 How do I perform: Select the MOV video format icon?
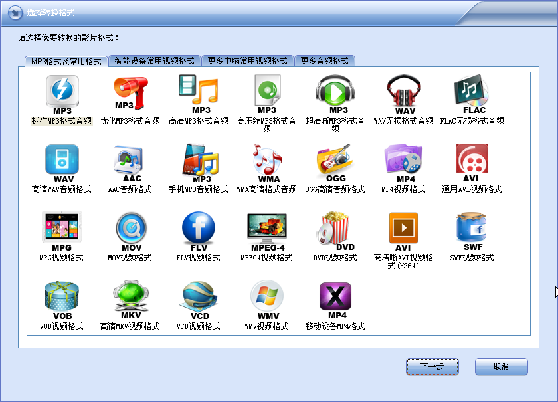tap(131, 229)
